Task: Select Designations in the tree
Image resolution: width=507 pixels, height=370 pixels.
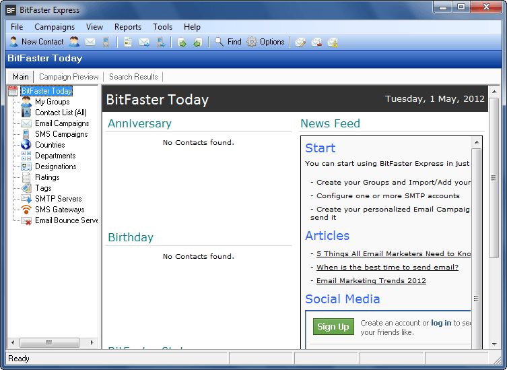Action: pos(56,166)
